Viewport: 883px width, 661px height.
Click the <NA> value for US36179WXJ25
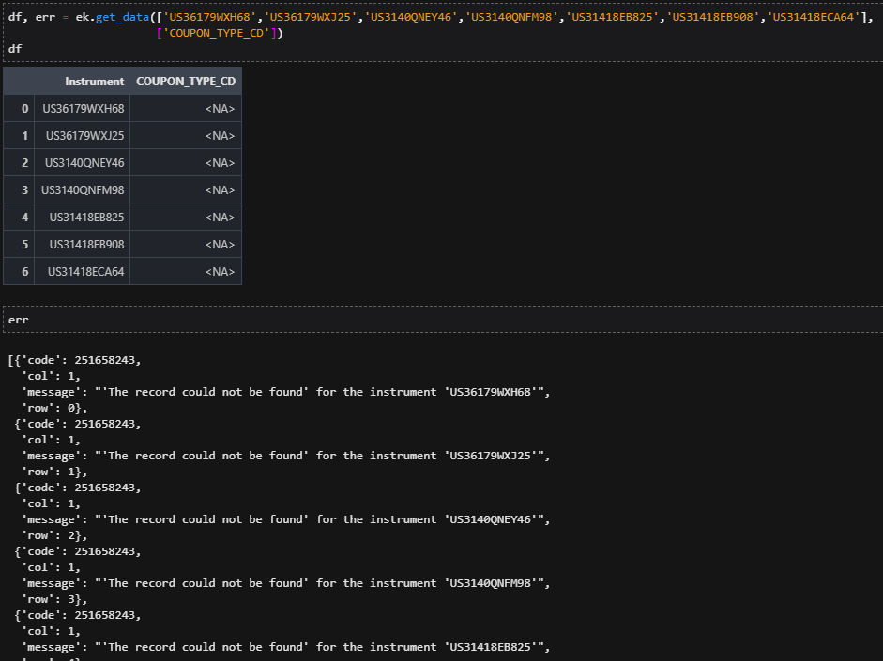pos(186,136)
